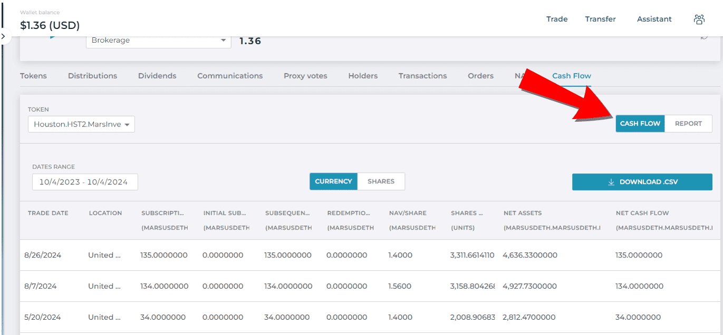723x335 pixels.
Task: Click the Transfer link in header
Action: (x=600, y=19)
